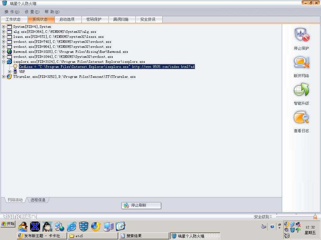
Task: Switch to the 安全资讯 tab
Action: tap(149, 19)
